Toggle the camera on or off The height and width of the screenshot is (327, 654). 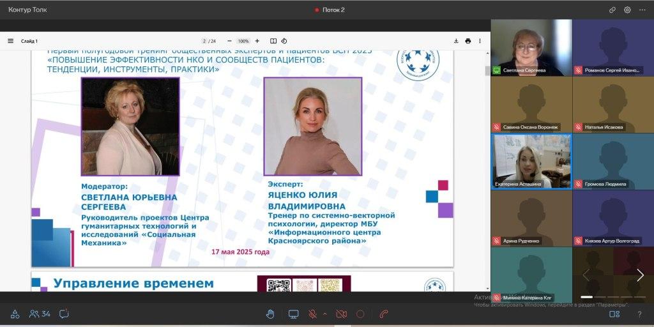[x=341, y=314]
